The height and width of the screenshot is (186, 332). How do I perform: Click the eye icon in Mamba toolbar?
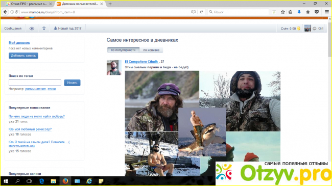coord(32,29)
